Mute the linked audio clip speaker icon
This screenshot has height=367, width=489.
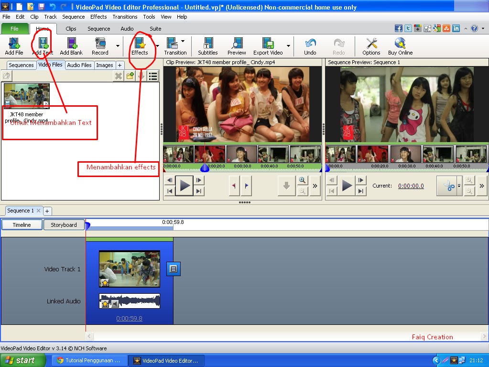pyautogui.click(x=115, y=304)
